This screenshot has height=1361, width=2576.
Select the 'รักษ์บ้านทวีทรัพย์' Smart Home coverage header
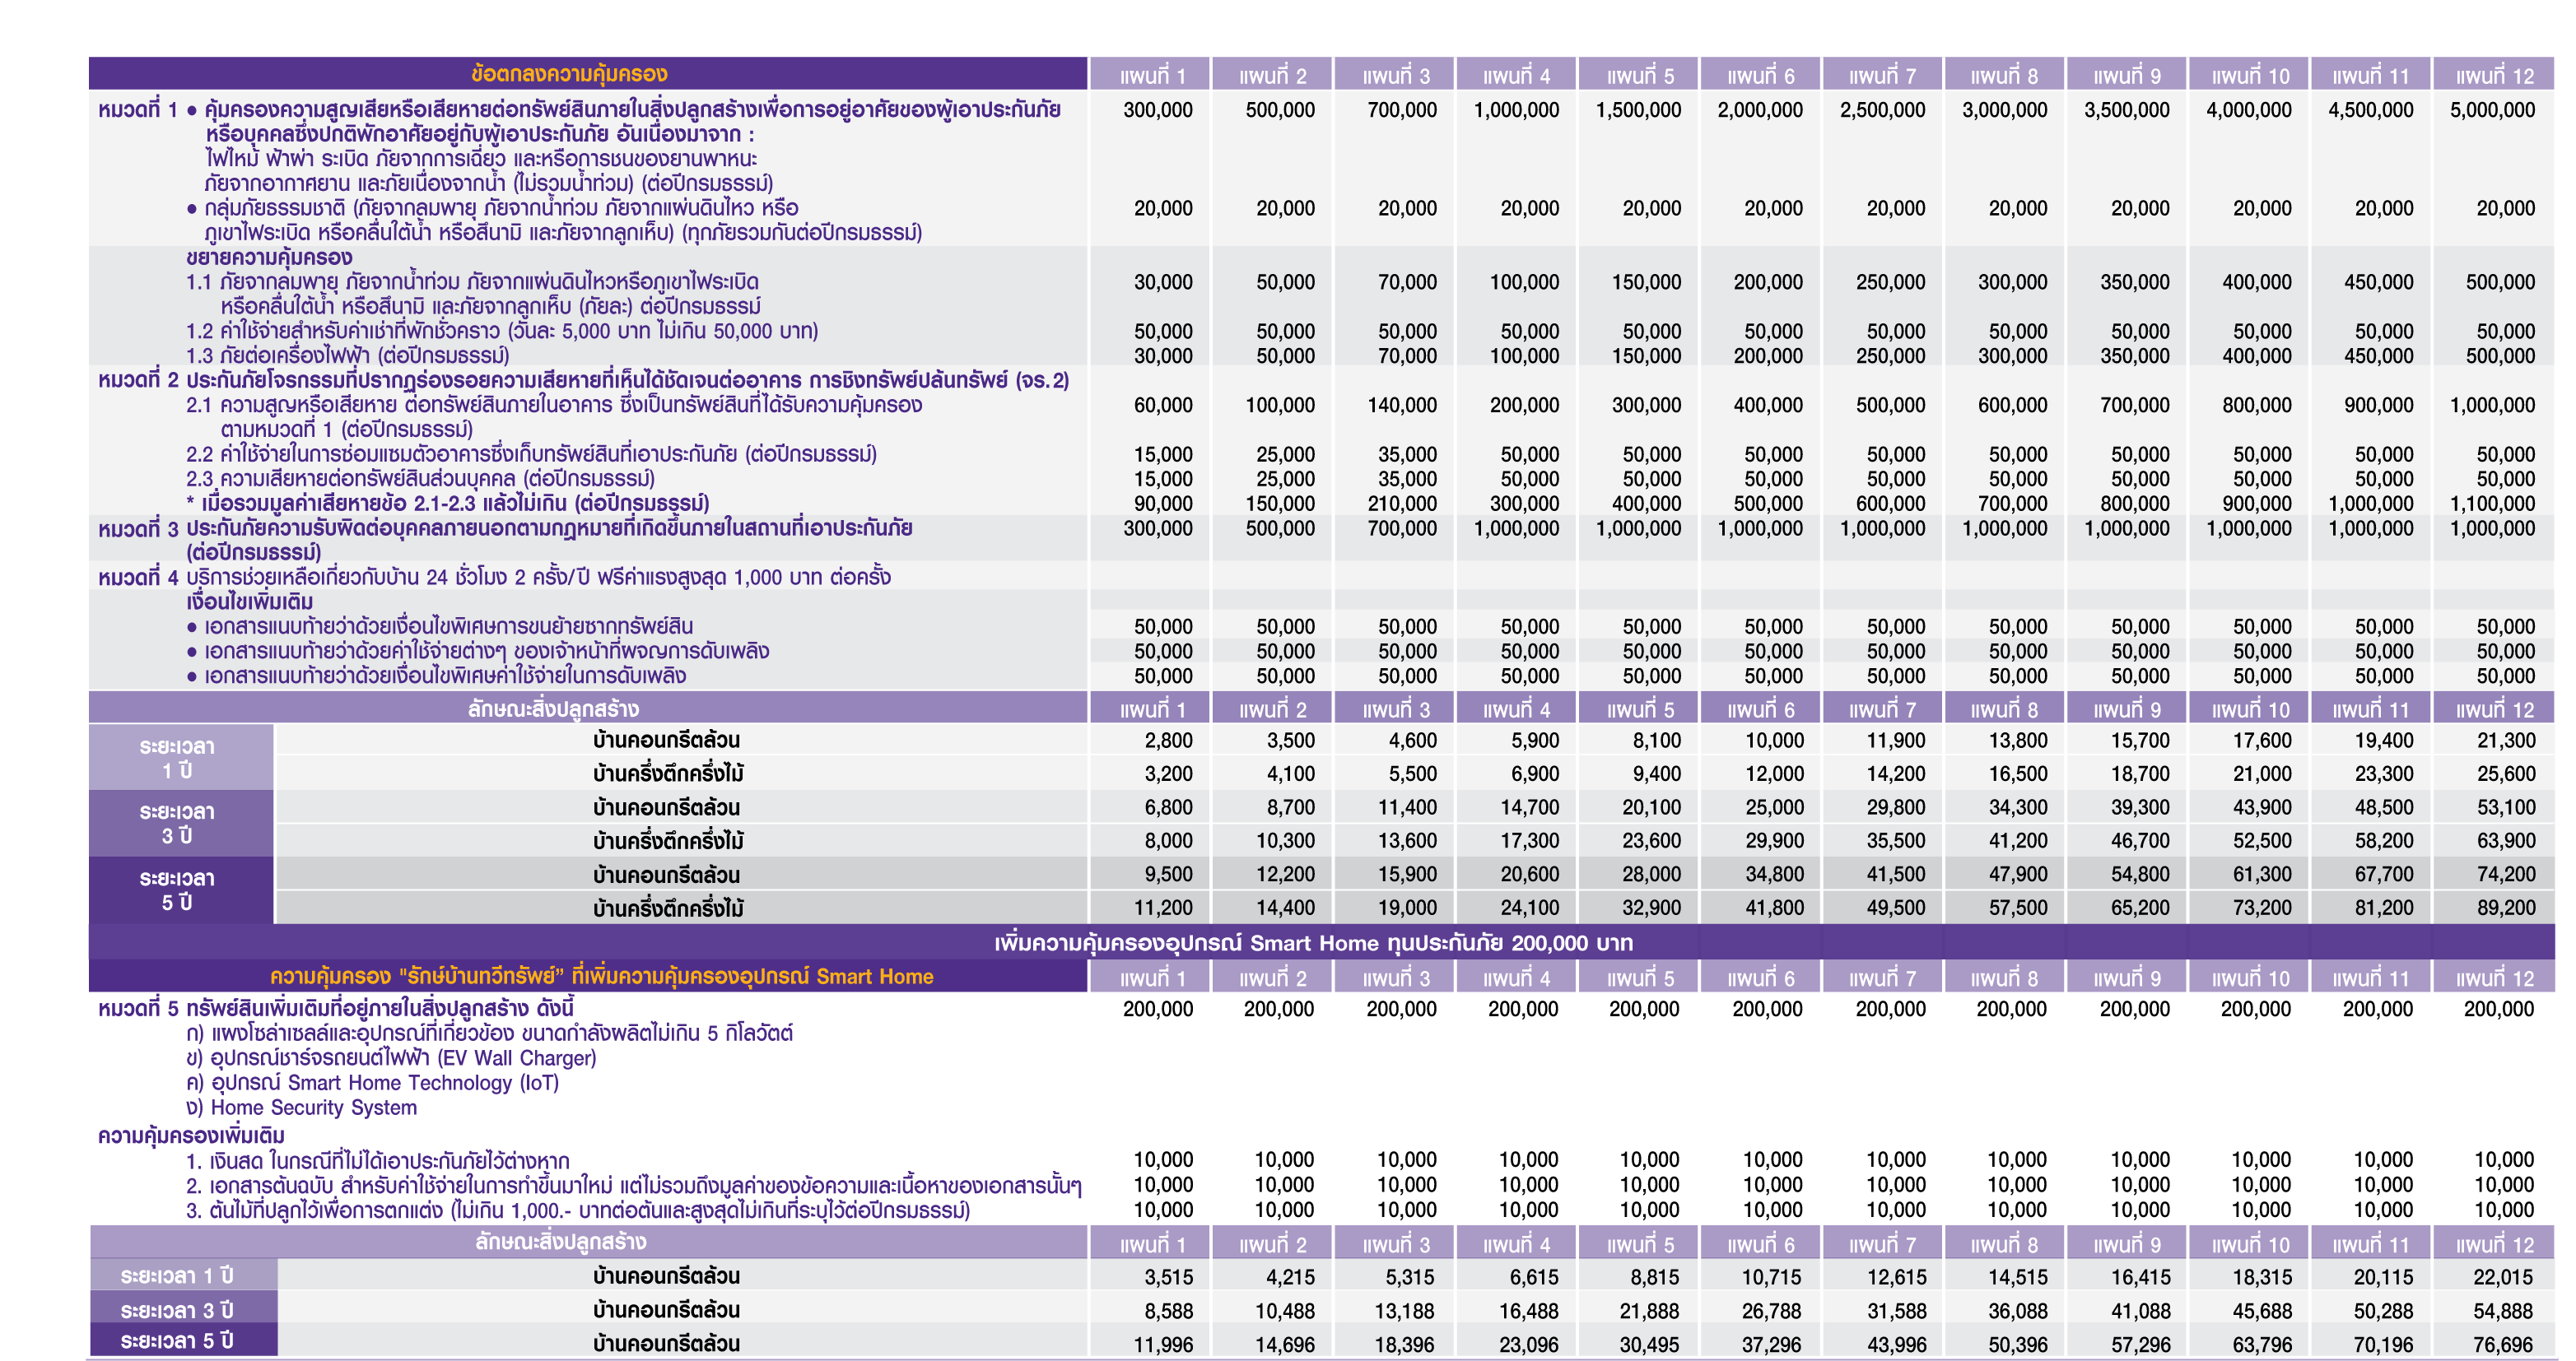pos(601,976)
